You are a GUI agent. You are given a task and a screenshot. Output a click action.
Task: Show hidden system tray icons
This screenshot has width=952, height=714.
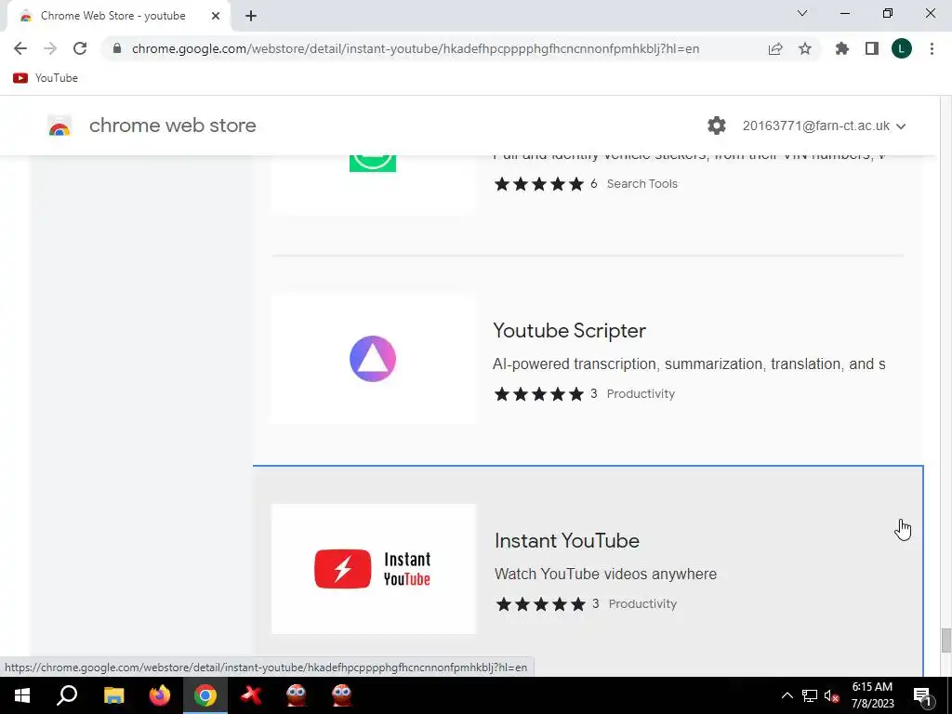tap(787, 695)
